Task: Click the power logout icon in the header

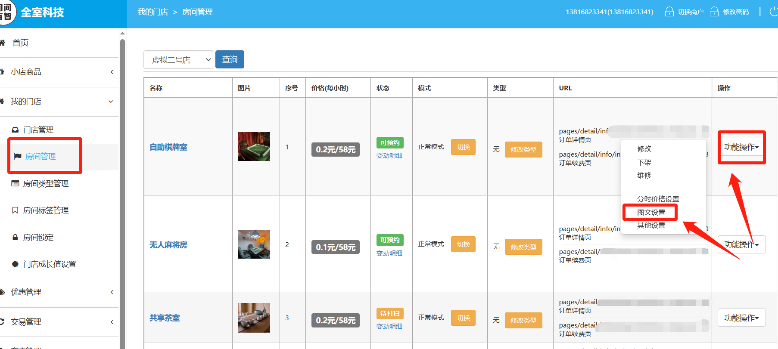Action: (x=774, y=12)
